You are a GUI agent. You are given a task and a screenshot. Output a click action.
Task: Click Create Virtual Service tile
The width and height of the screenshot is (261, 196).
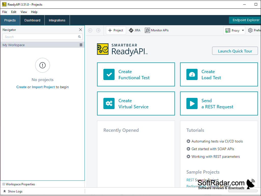[136, 103]
